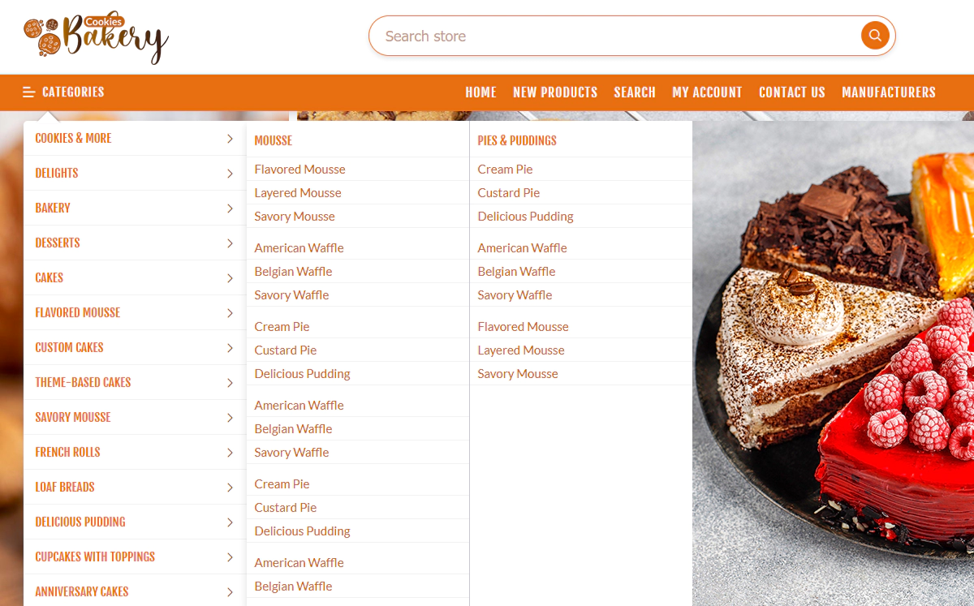Click the orange magnifier search button

click(x=875, y=36)
